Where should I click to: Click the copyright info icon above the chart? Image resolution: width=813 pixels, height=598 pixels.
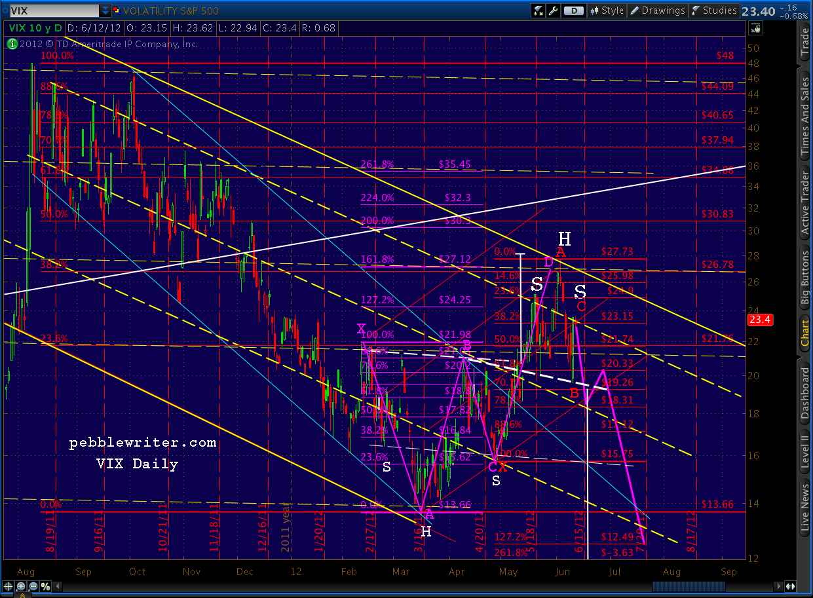coord(12,44)
